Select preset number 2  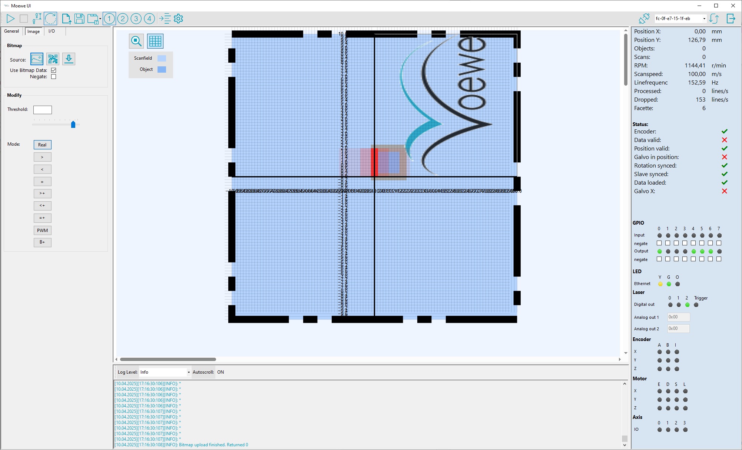(x=123, y=19)
